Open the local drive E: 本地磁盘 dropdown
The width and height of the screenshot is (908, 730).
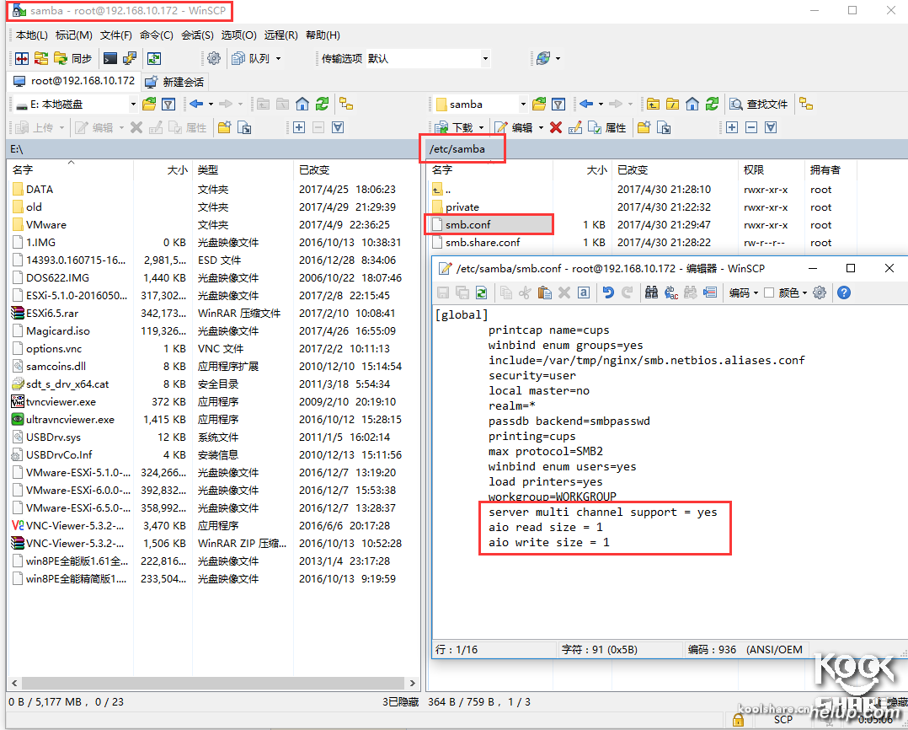(x=77, y=105)
